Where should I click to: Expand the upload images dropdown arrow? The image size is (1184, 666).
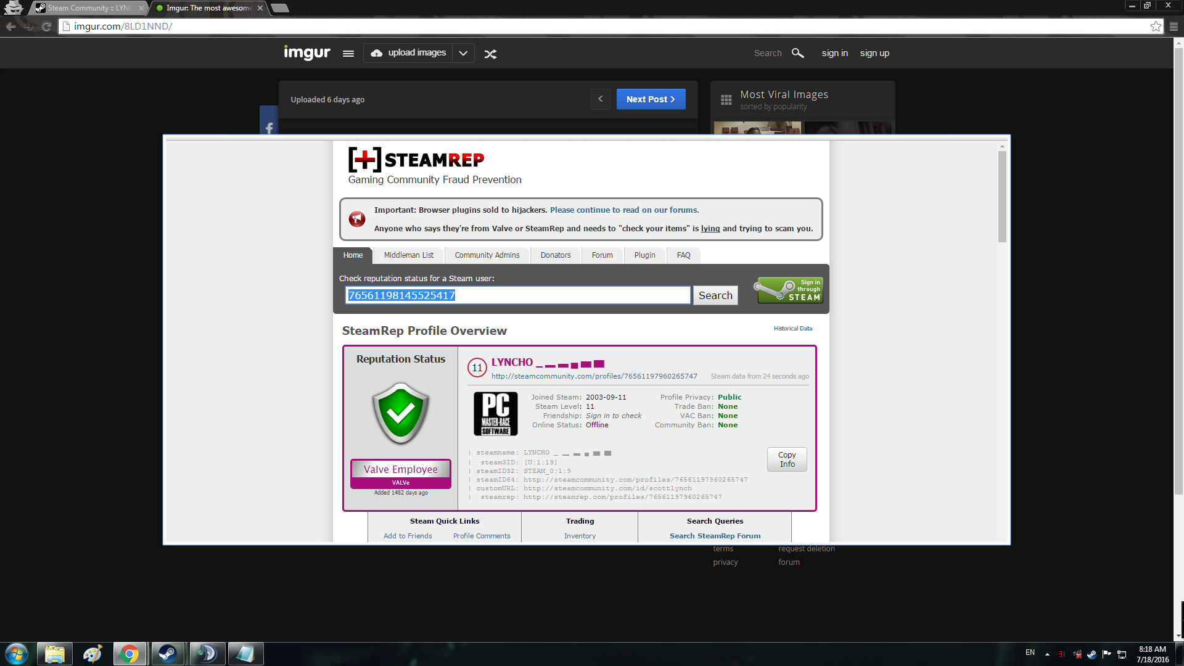tap(463, 54)
